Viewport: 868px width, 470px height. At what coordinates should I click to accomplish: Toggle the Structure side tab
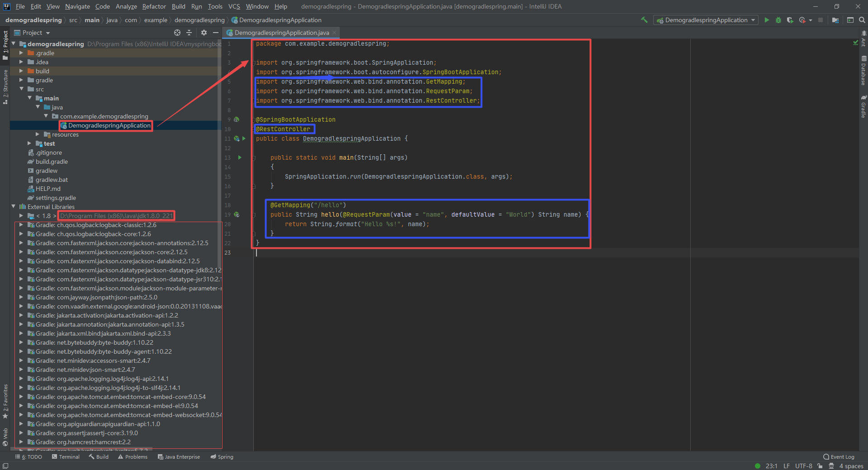pos(5,87)
